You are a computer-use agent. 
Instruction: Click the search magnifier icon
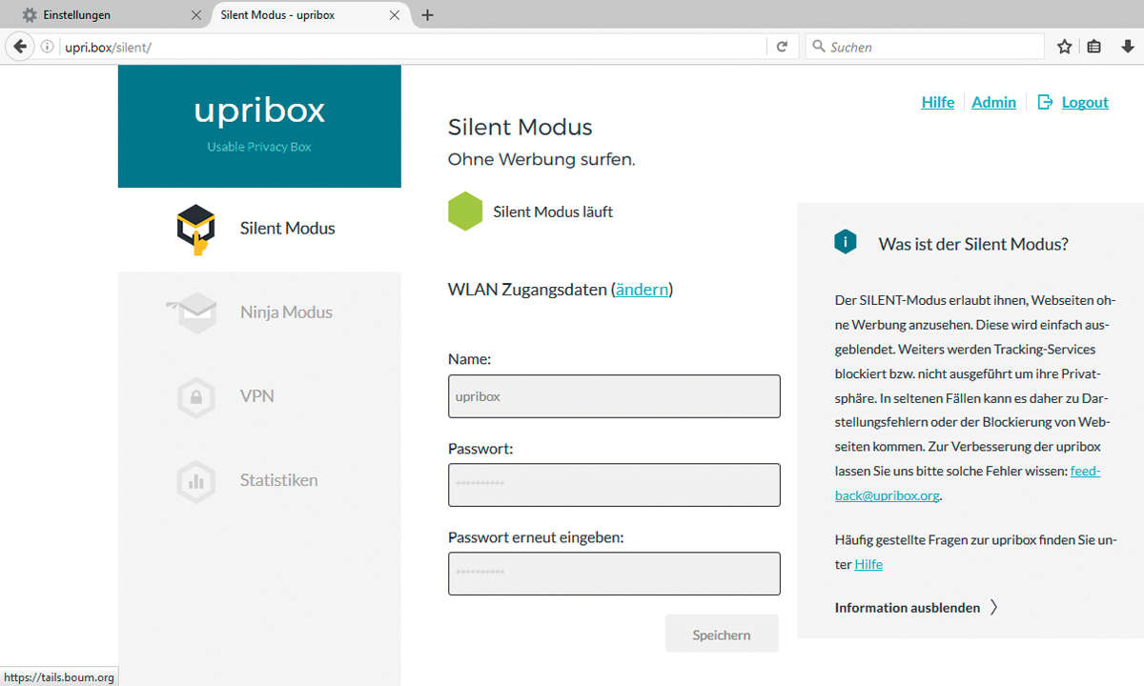click(x=818, y=47)
